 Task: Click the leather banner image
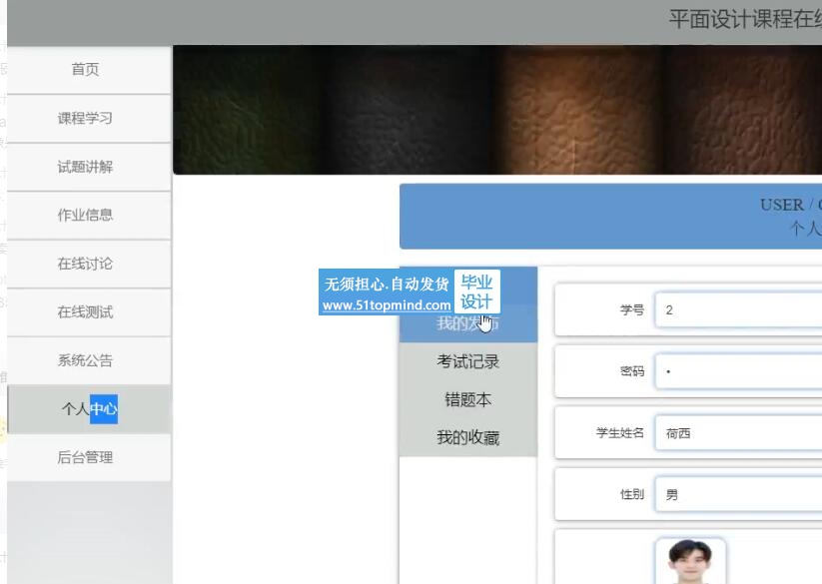pos(497,110)
